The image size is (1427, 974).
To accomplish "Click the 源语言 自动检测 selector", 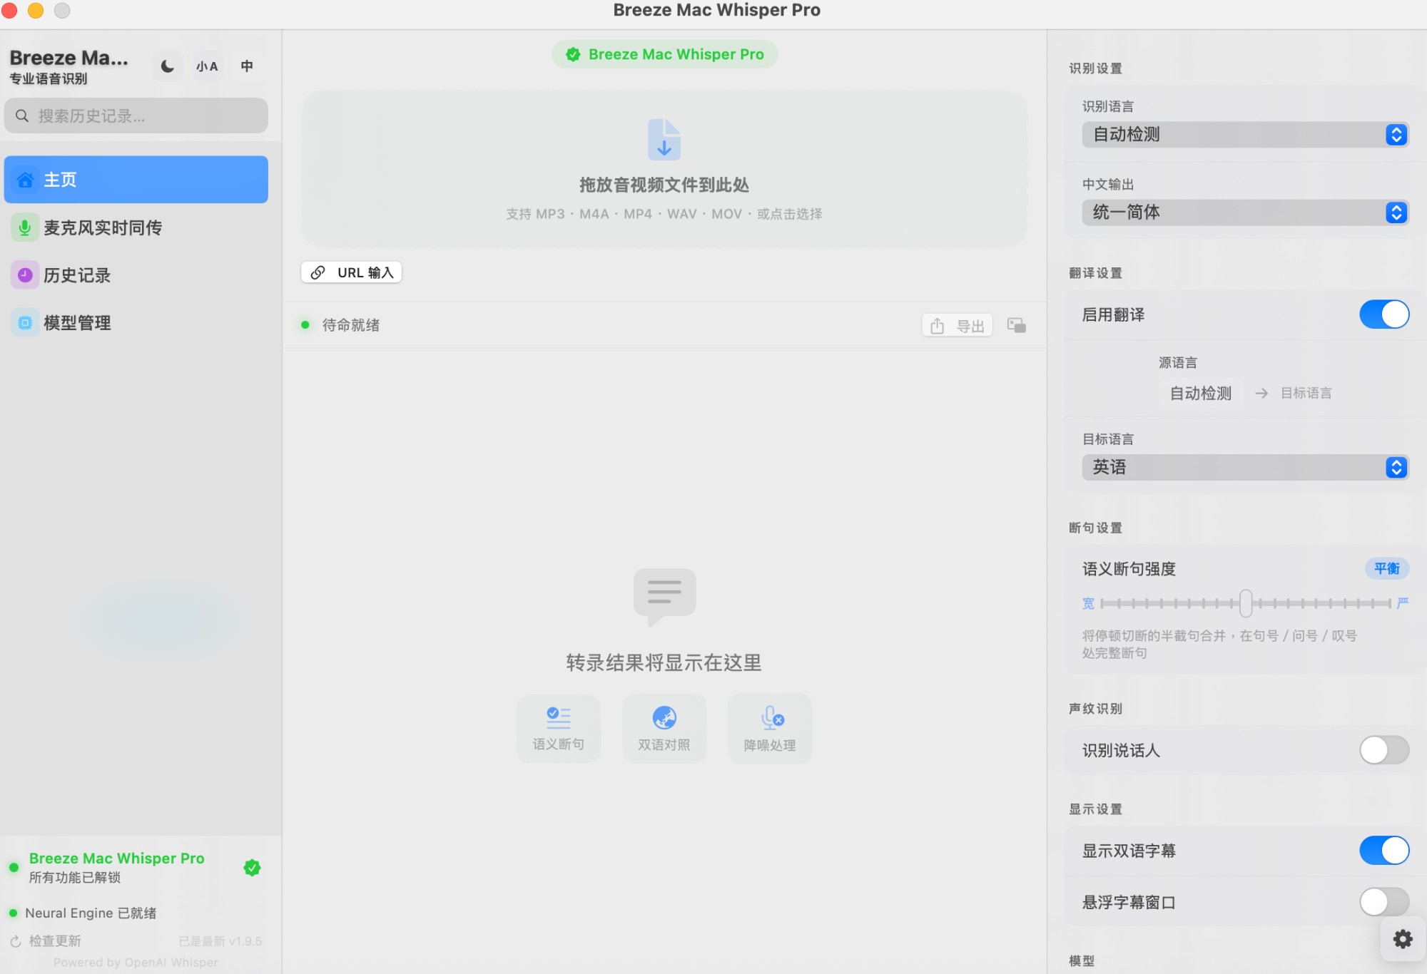I will [x=1201, y=393].
